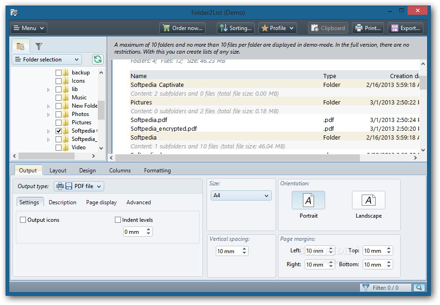Open the Output type PDF file dropdown

79,186
